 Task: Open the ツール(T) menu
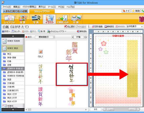pyautogui.click(x=52, y=7)
